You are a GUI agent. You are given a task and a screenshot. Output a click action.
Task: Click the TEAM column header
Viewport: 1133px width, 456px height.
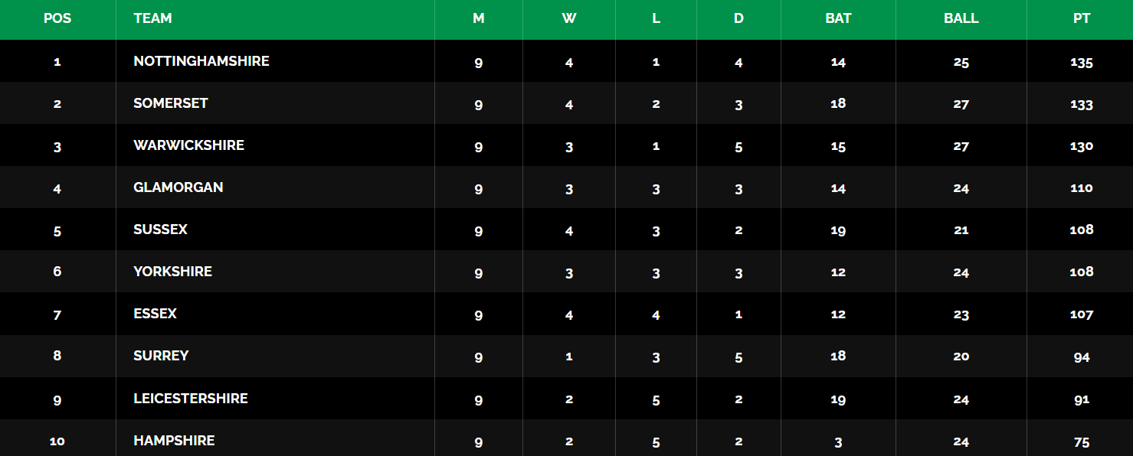152,18
